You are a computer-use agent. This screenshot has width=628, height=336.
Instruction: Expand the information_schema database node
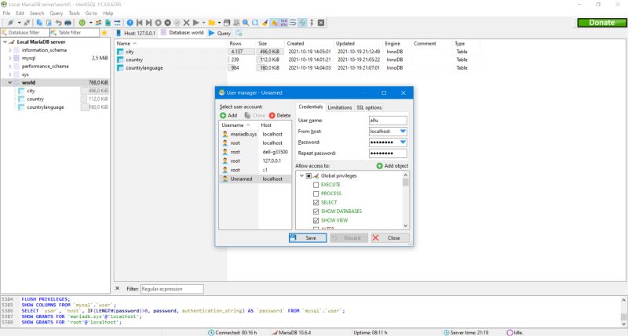click(10, 50)
